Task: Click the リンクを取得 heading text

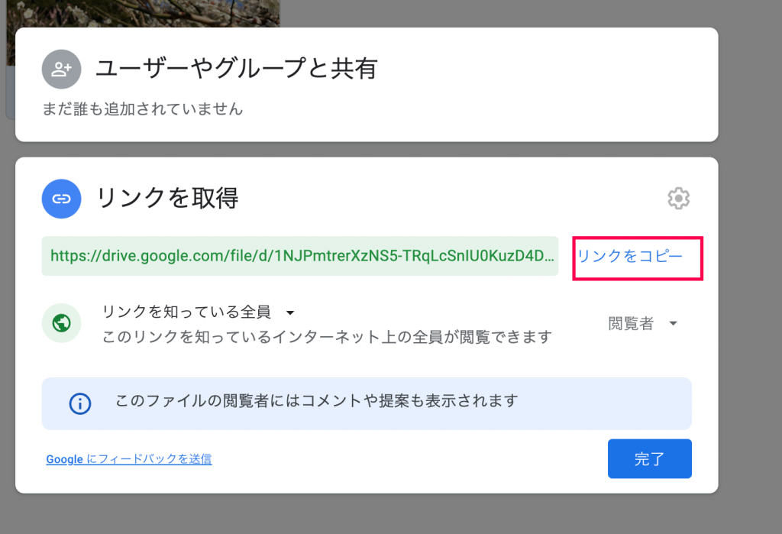Action: 167,198
